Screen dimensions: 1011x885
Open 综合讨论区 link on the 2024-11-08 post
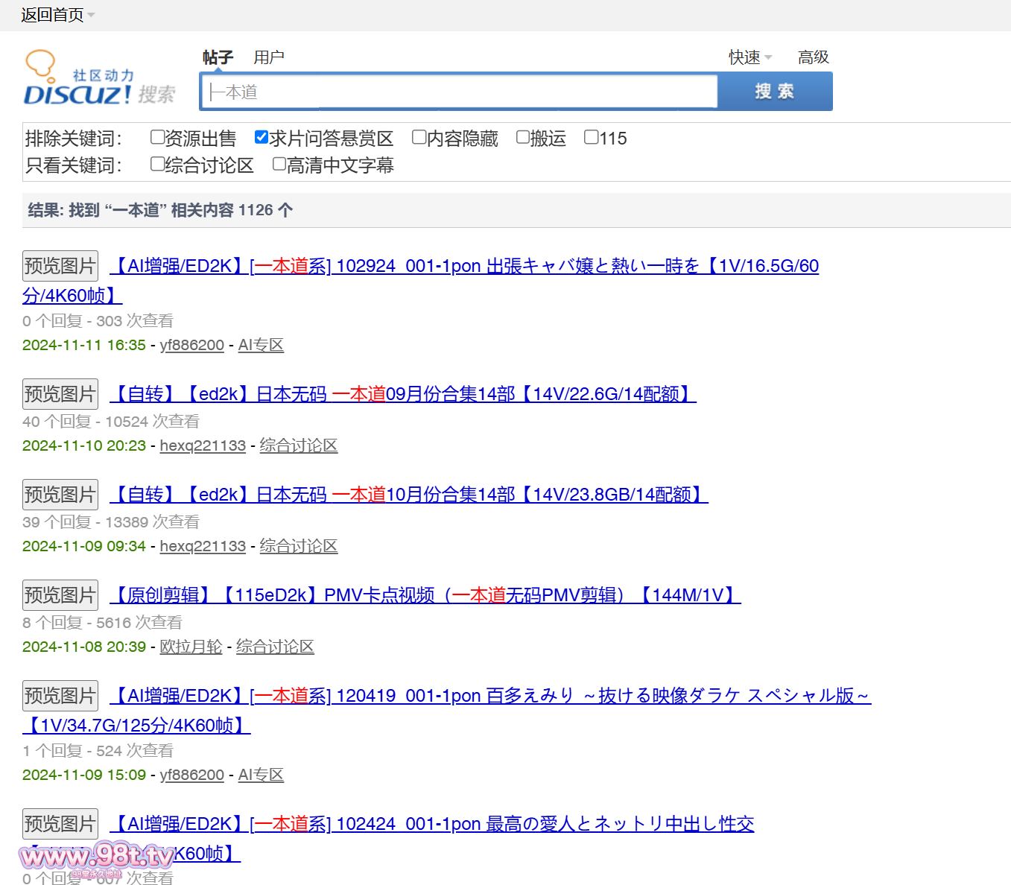point(275,647)
